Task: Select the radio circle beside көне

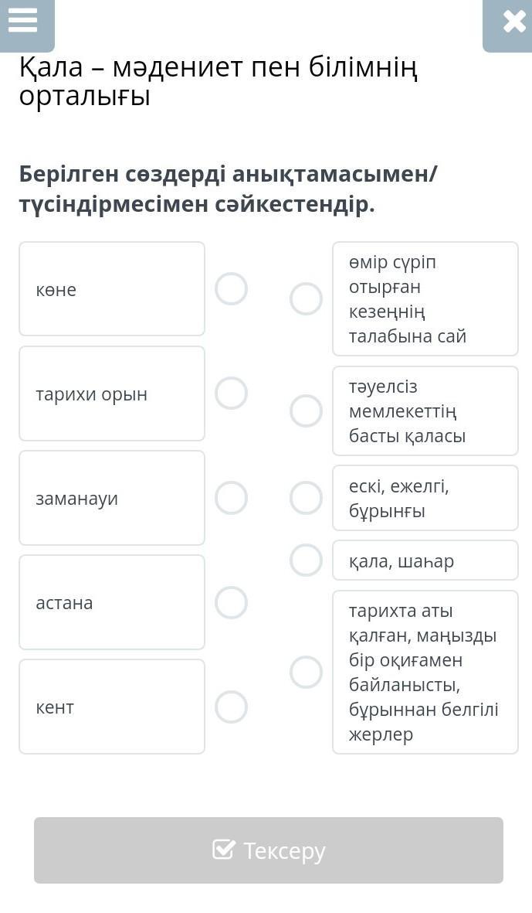Action: click(231, 289)
